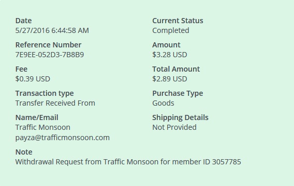Click the Transaction type label
The width and height of the screenshot is (294, 186).
[45, 93]
